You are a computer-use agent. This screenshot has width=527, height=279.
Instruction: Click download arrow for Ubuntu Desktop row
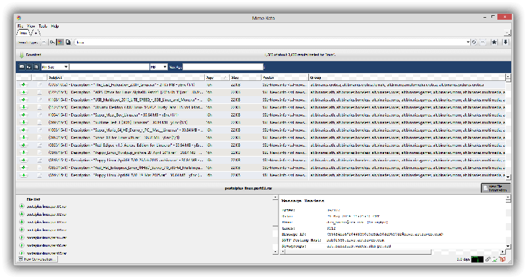24,107
